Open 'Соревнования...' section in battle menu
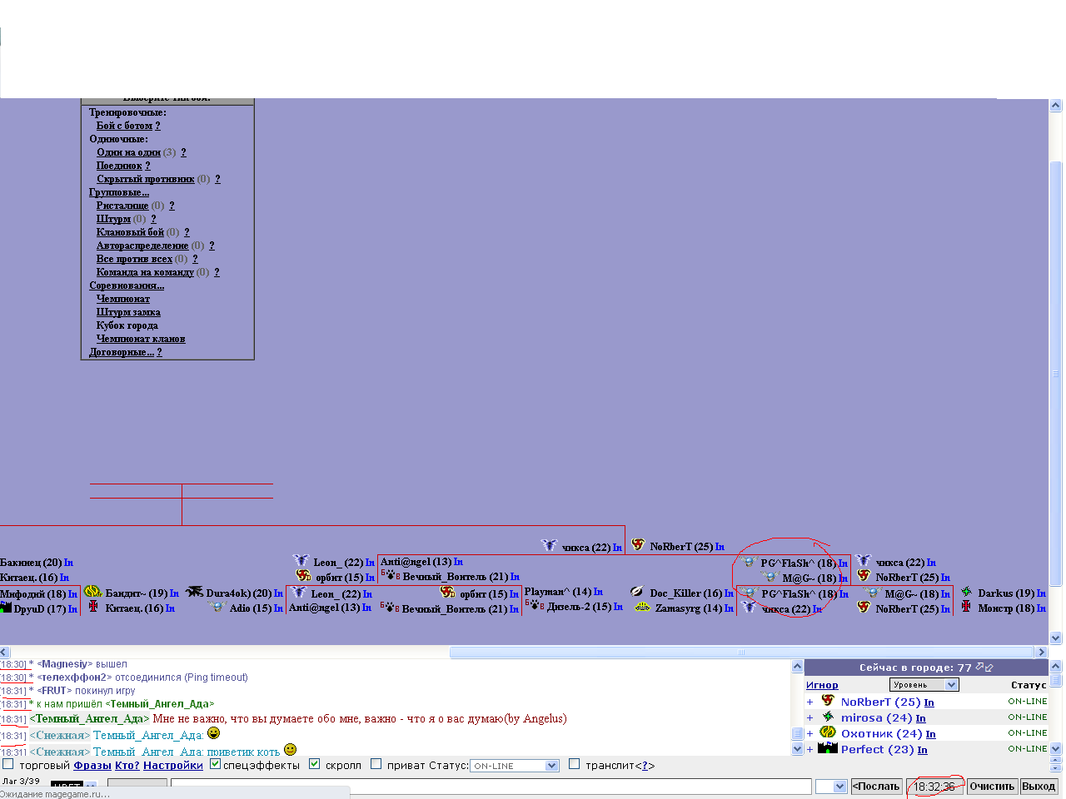The width and height of the screenshot is (1066, 799). pyautogui.click(x=127, y=285)
